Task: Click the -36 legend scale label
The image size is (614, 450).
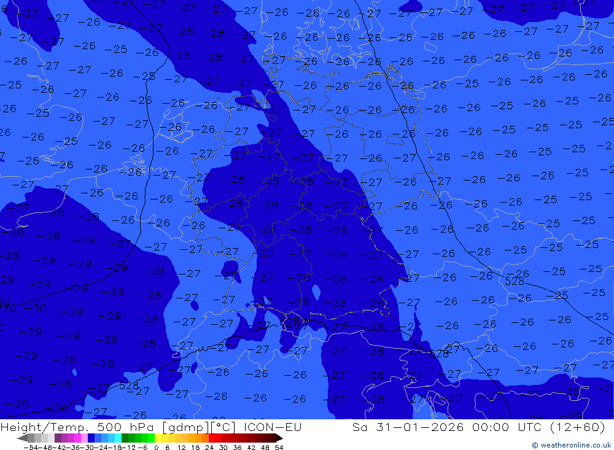Action: coord(73,448)
